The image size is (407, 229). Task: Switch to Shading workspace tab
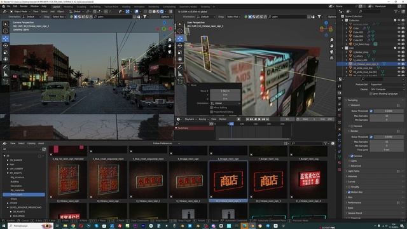pyautogui.click(x=126, y=6)
